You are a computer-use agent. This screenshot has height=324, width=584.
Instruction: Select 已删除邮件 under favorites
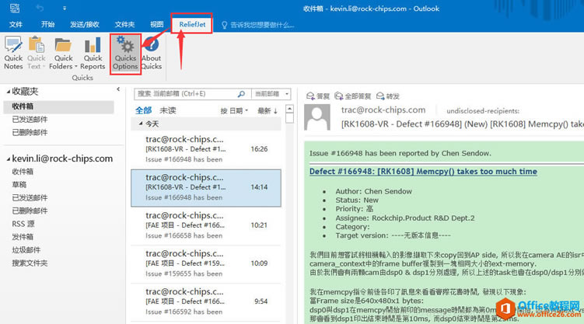click(30, 132)
